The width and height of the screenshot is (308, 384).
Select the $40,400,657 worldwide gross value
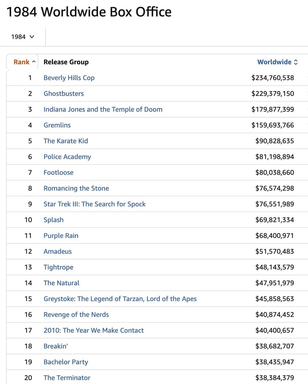[275, 330]
